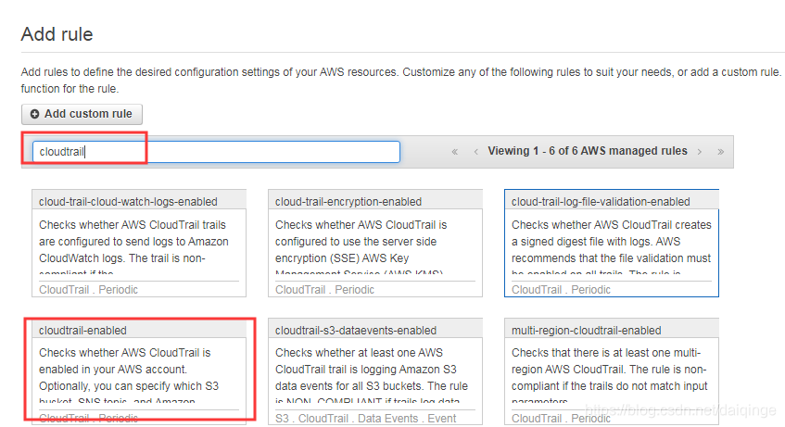Click the plus icon on Add custom rule
This screenshot has width=785, height=427.
pos(34,114)
